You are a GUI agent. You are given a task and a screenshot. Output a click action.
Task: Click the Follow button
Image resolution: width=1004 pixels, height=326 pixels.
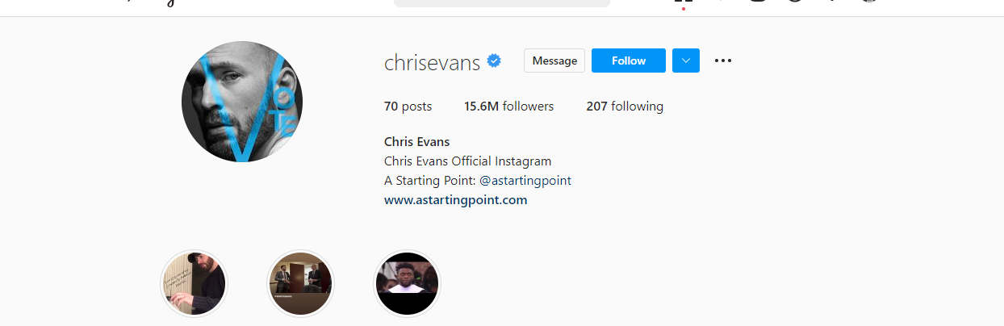pos(629,61)
